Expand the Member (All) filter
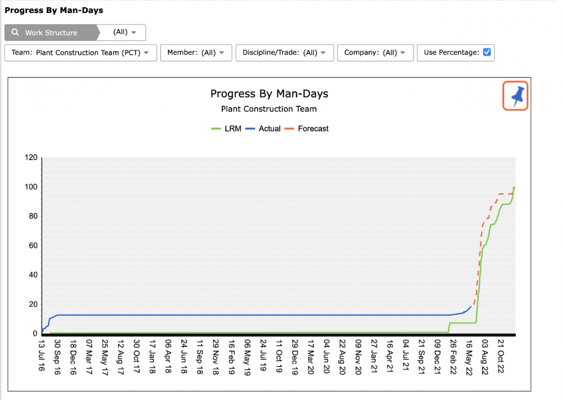Screen dimensions: 563x400 pyautogui.click(x=196, y=53)
